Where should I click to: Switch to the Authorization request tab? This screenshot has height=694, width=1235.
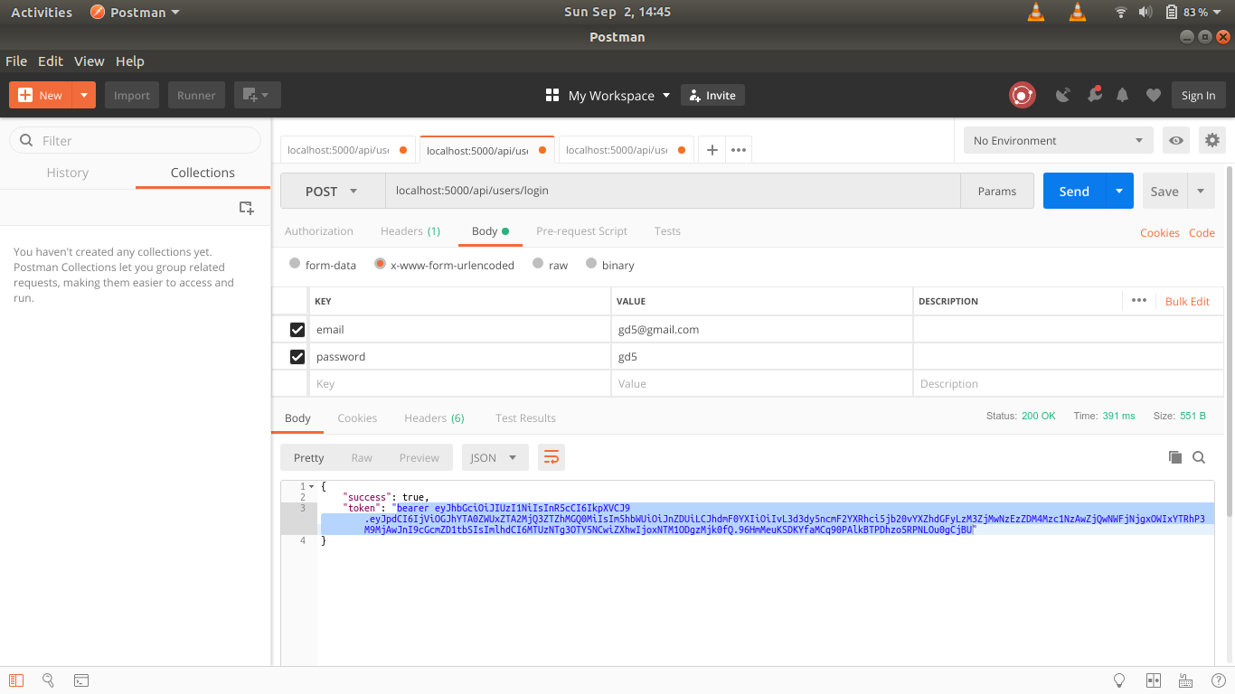tap(319, 231)
